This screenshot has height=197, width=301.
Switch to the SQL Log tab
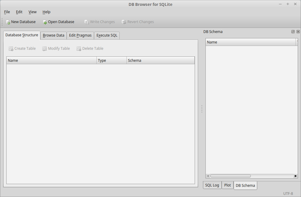pos(212,185)
